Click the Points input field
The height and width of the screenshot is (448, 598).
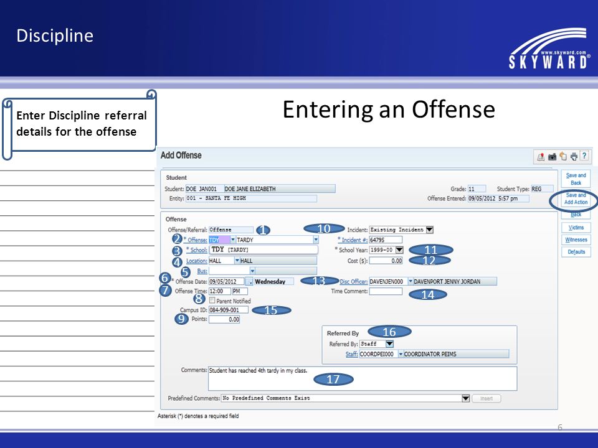224,319
